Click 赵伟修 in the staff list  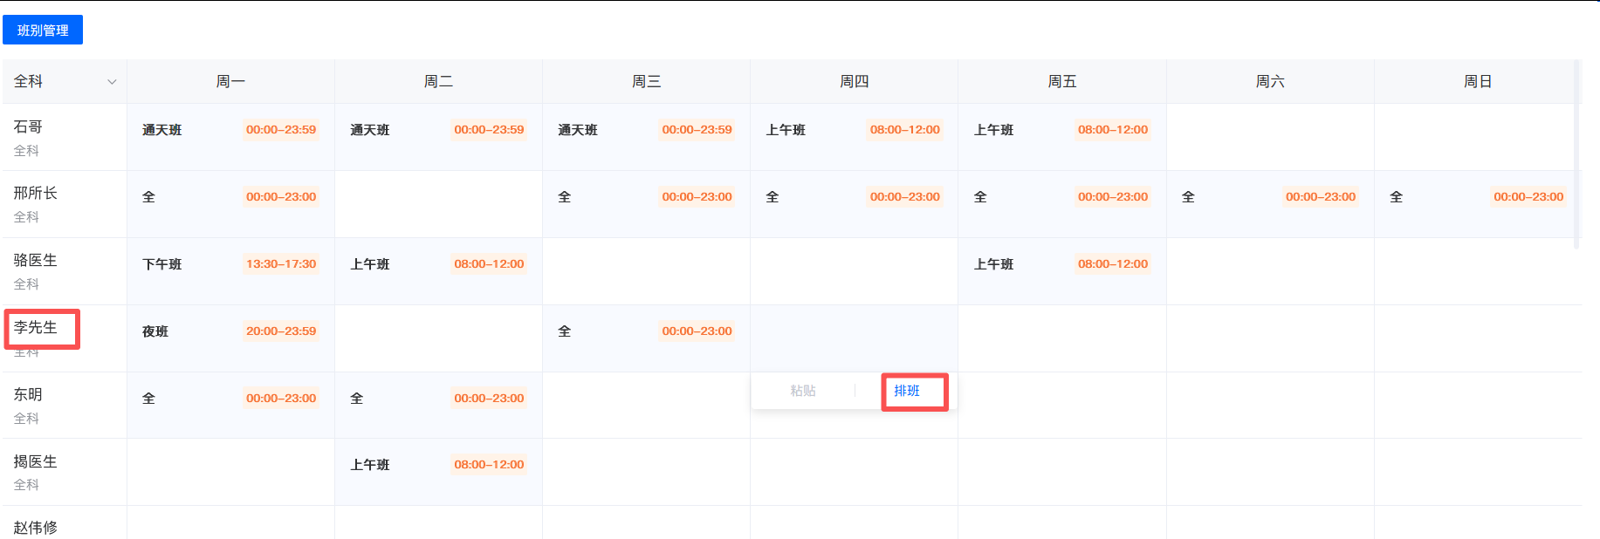tap(36, 527)
